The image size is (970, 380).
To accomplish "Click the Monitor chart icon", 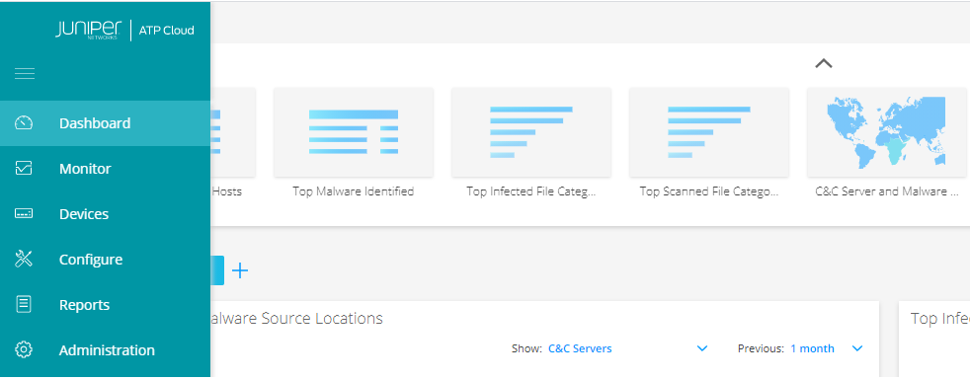I will [24, 168].
